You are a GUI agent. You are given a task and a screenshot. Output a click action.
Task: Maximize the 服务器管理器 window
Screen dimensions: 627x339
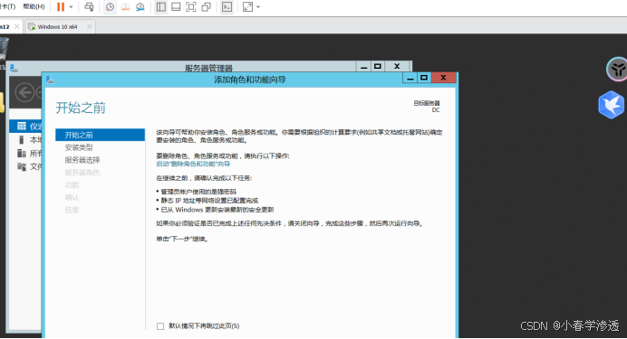pos(378,66)
